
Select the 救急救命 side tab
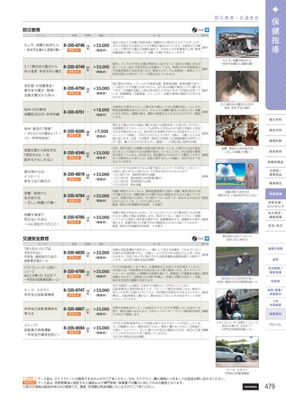point(275,151)
